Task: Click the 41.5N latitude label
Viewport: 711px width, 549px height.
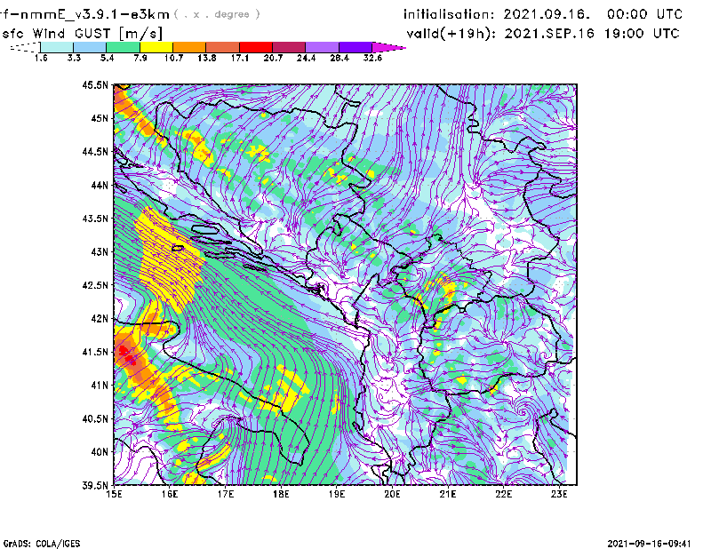Action: (95, 352)
